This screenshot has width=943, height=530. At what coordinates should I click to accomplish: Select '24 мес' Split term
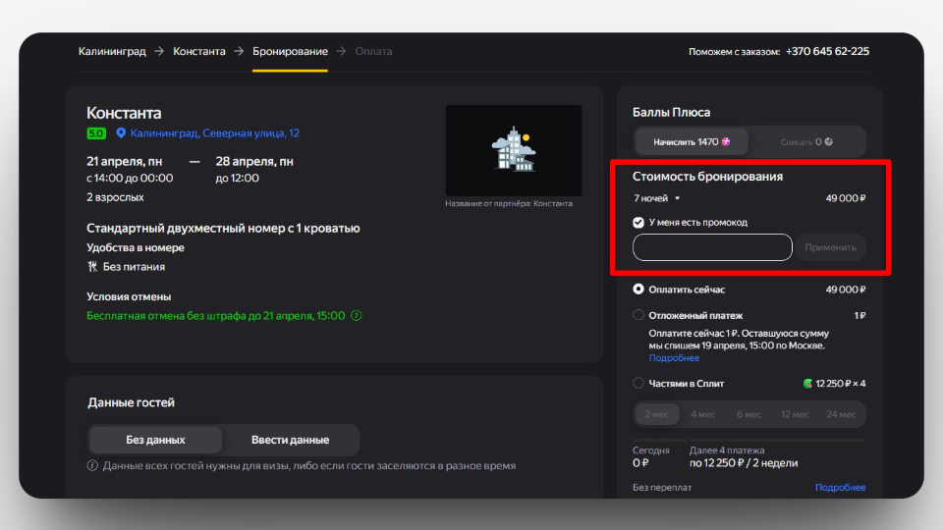[x=841, y=414]
